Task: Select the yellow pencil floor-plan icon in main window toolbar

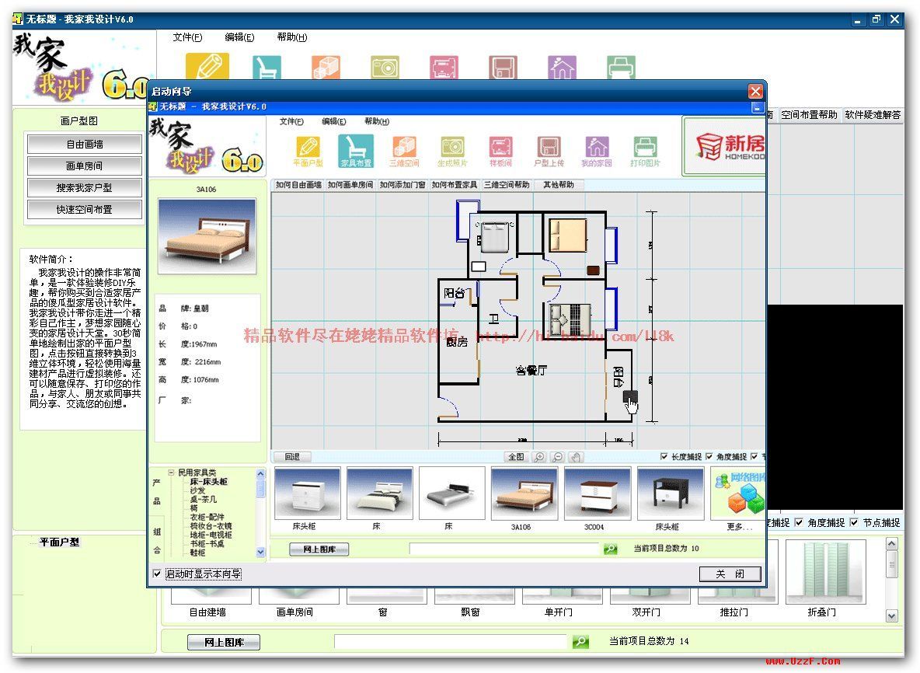Action: pos(207,66)
